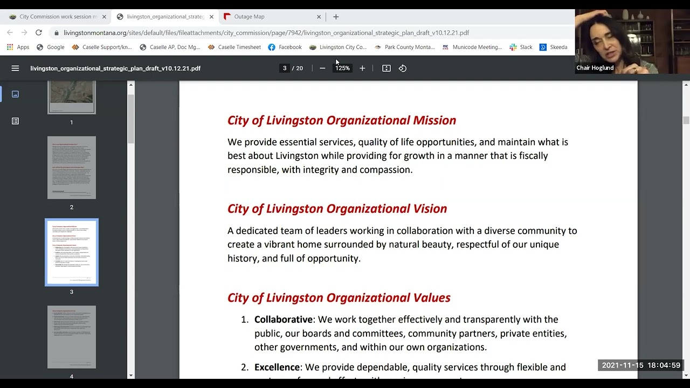690x388 pixels.
Task: Open the Livingston City Co bookmark
Action: click(338, 47)
